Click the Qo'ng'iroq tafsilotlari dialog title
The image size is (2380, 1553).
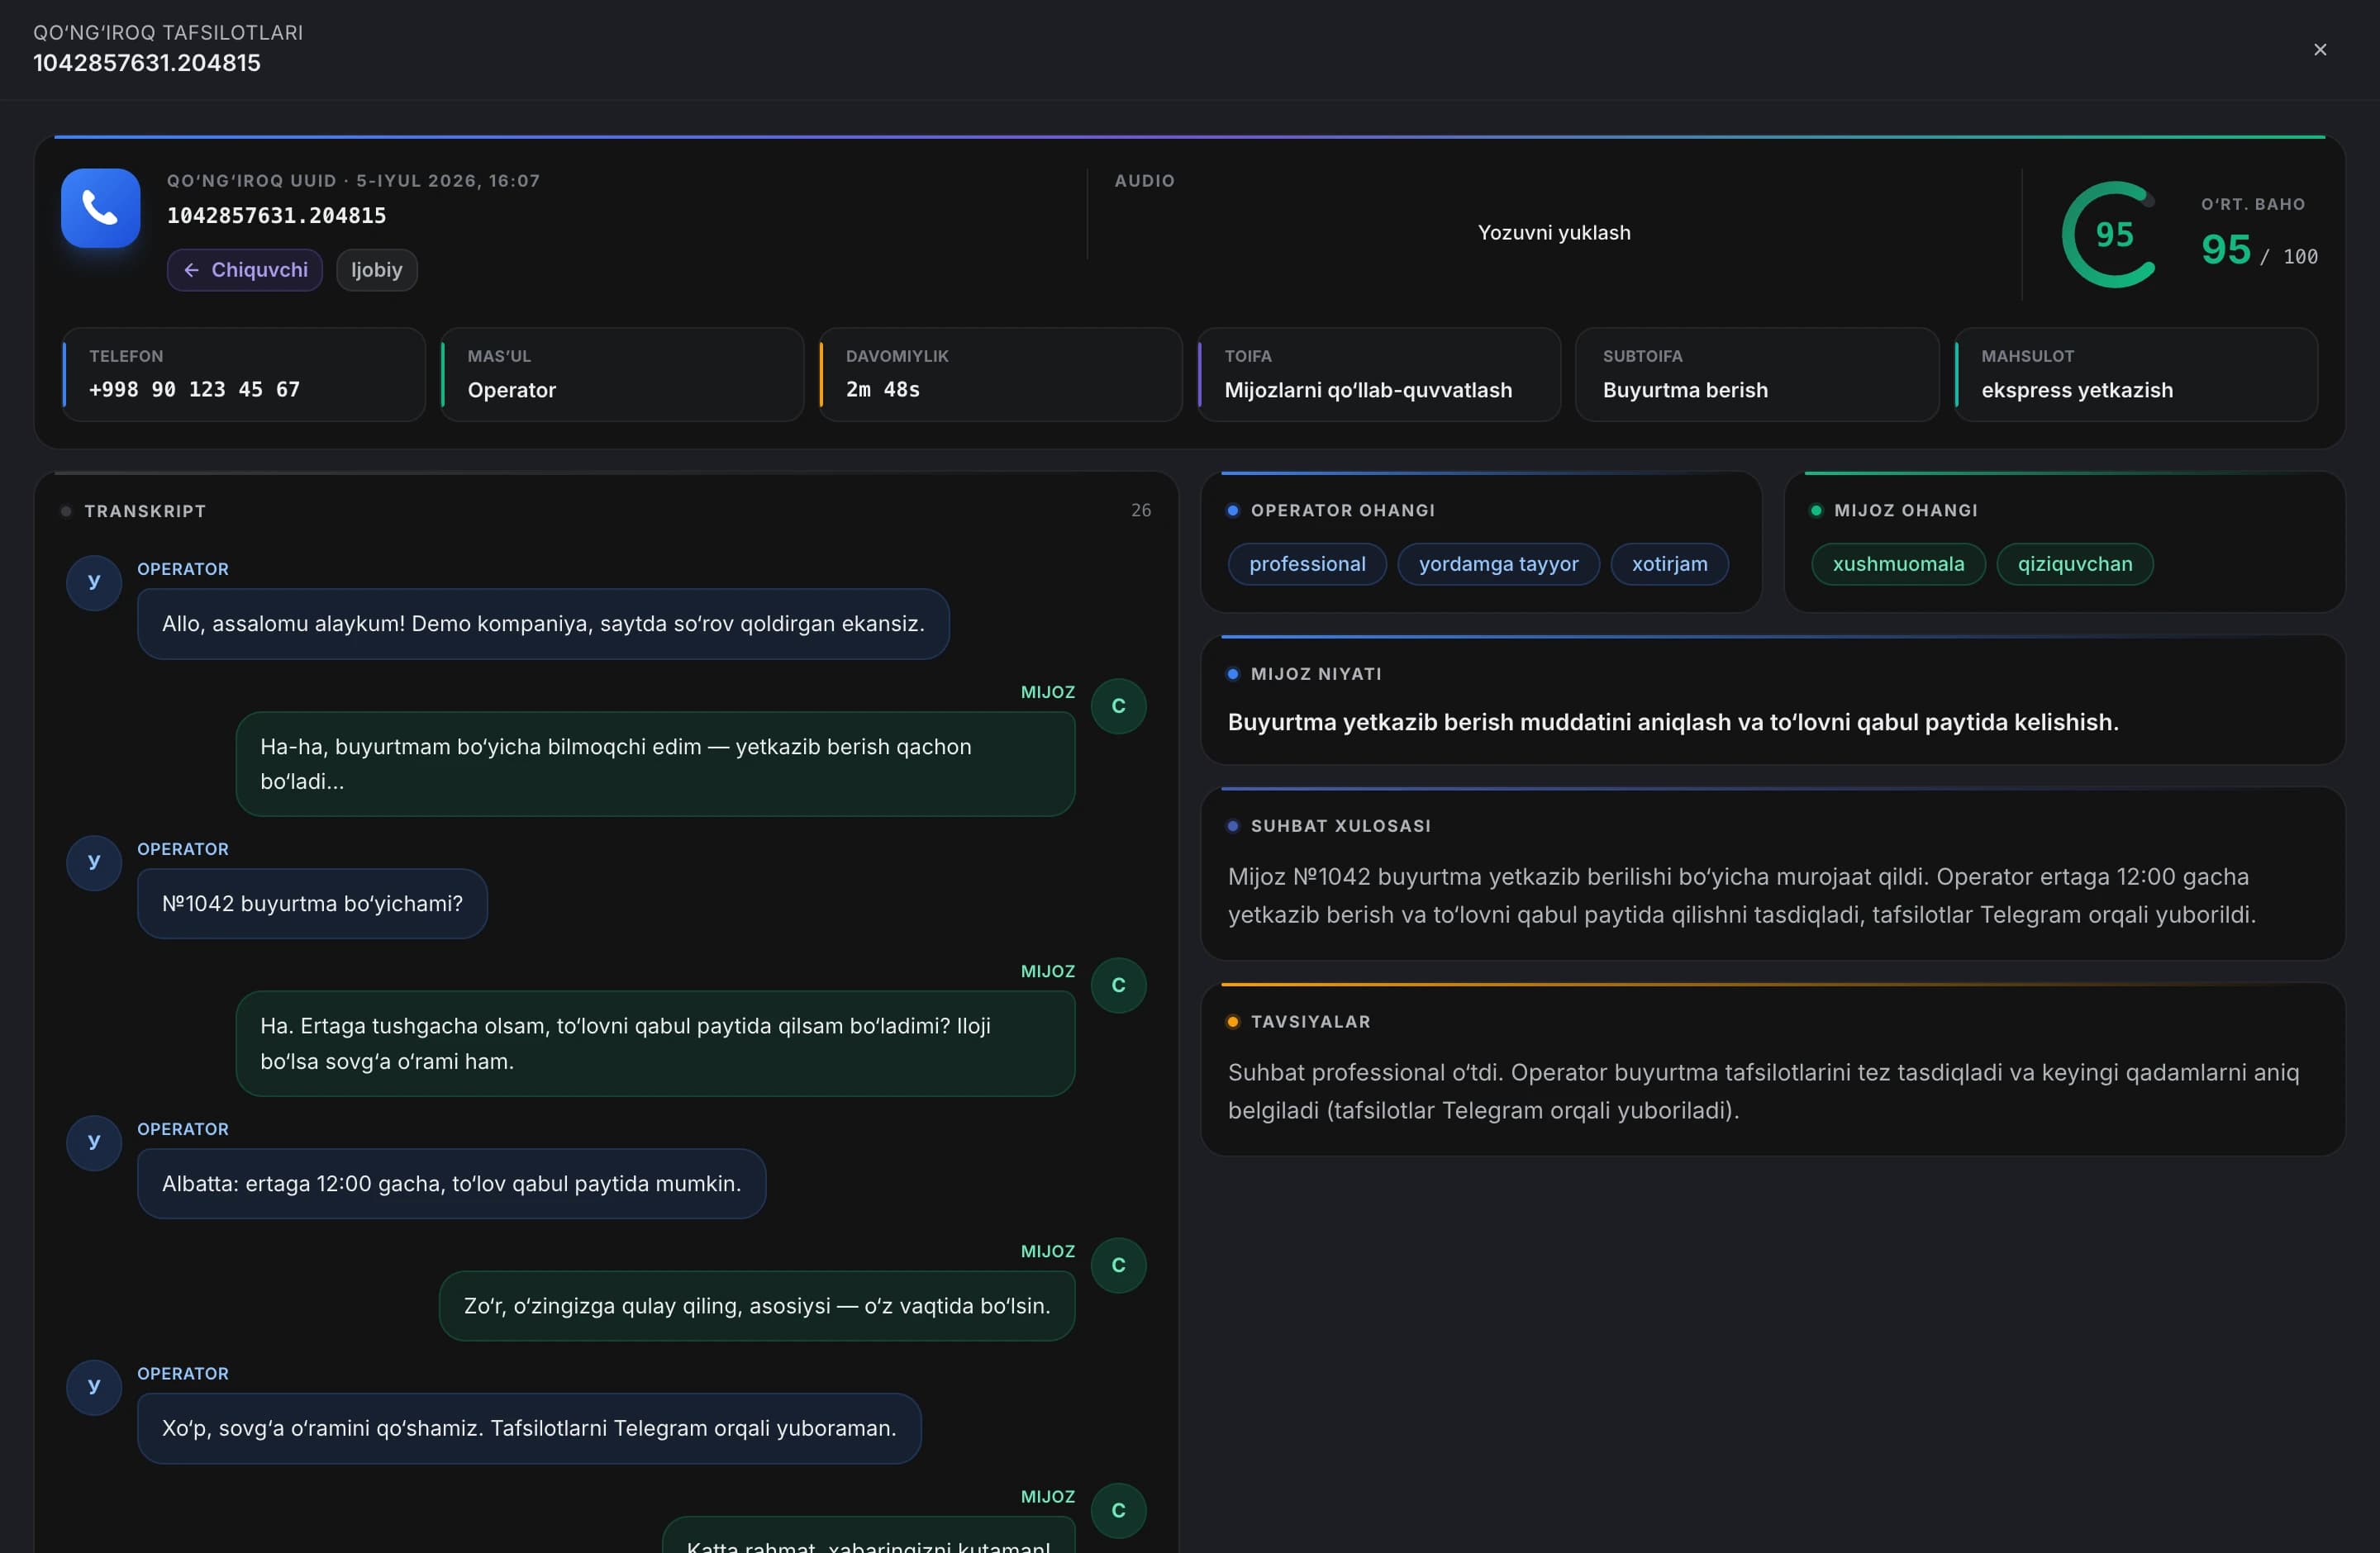point(168,33)
